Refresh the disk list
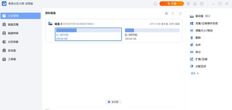Viewport: 232px width, 110px height. [180, 13]
